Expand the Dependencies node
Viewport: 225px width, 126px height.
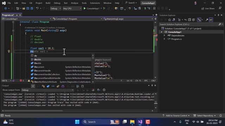pyautogui.click(x=165, y=35)
